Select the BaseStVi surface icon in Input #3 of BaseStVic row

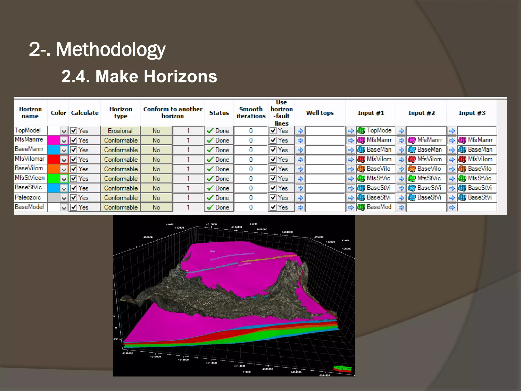[x=462, y=188]
